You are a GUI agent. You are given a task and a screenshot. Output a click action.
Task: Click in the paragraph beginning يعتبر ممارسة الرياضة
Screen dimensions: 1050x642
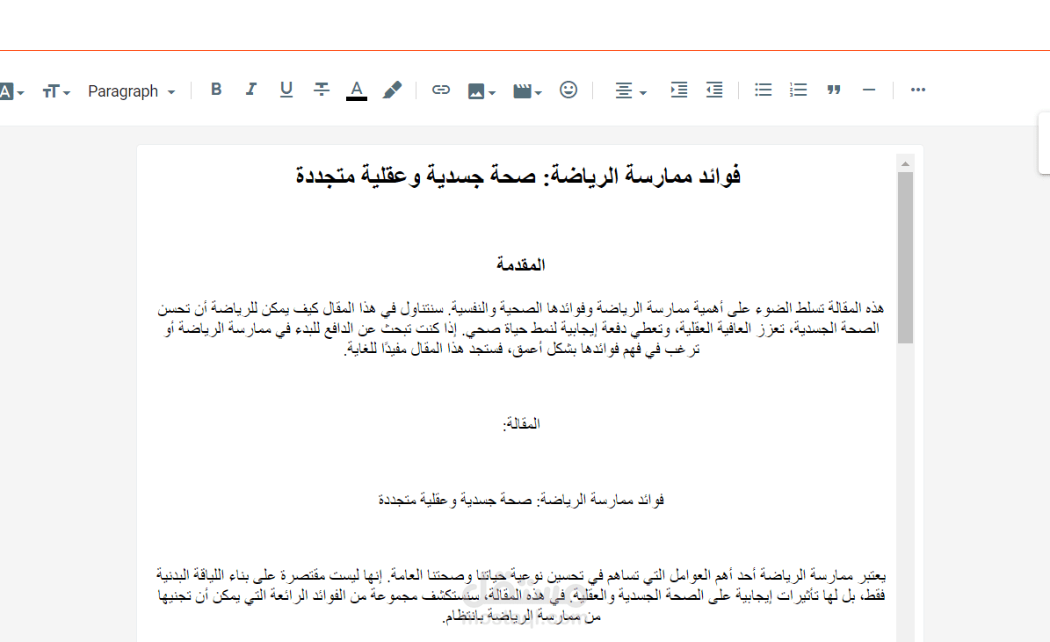521,595
